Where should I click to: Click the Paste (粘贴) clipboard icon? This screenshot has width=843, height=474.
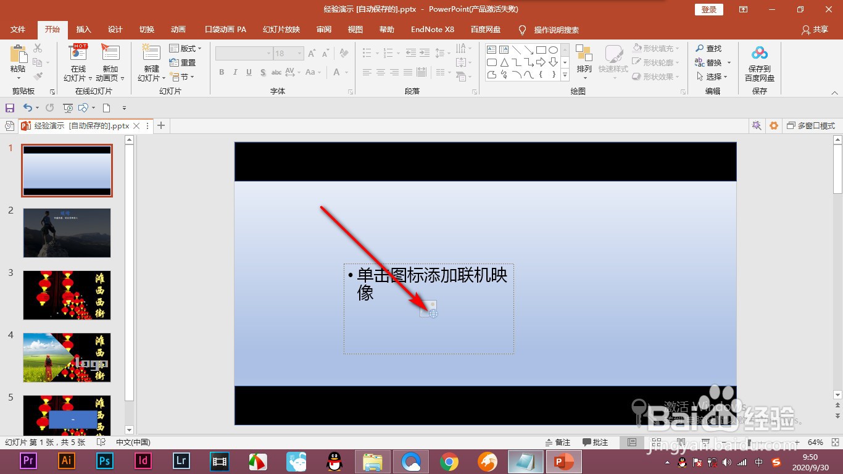point(18,54)
